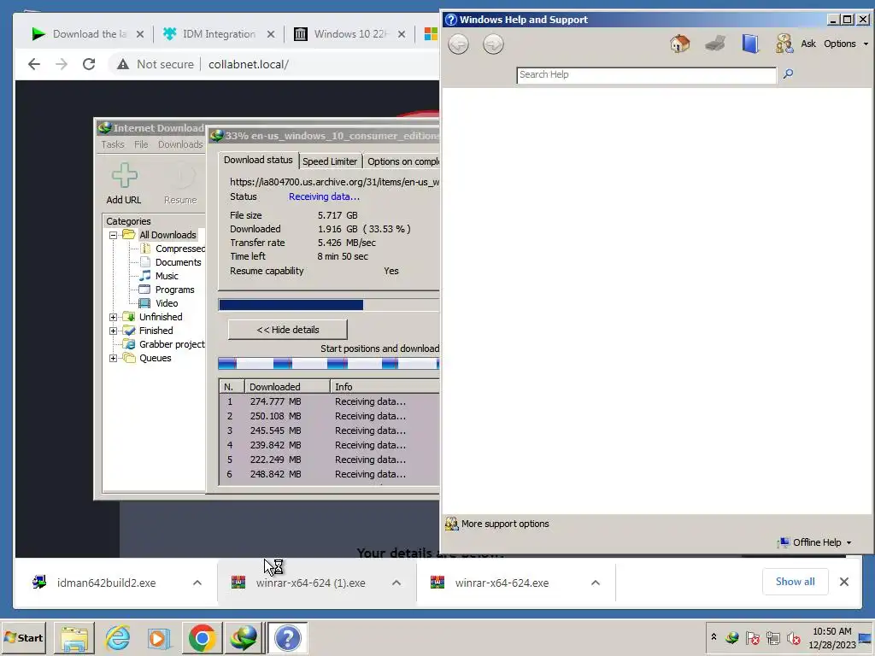Open winrar-x64-624 (1).exe download menu arrow

tap(396, 583)
